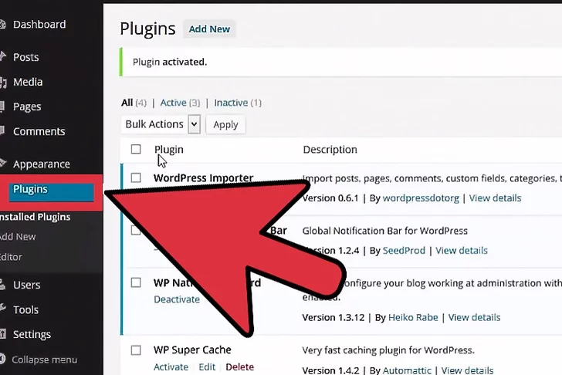
Task: Check the WordPress Importer checkbox
Action: 136,178
